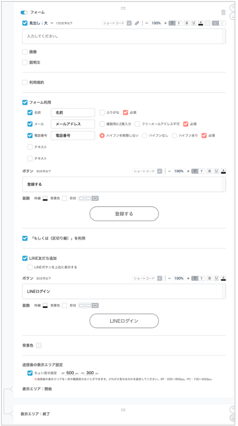Open the 背景色 color swatch under 登録する

tap(64, 198)
